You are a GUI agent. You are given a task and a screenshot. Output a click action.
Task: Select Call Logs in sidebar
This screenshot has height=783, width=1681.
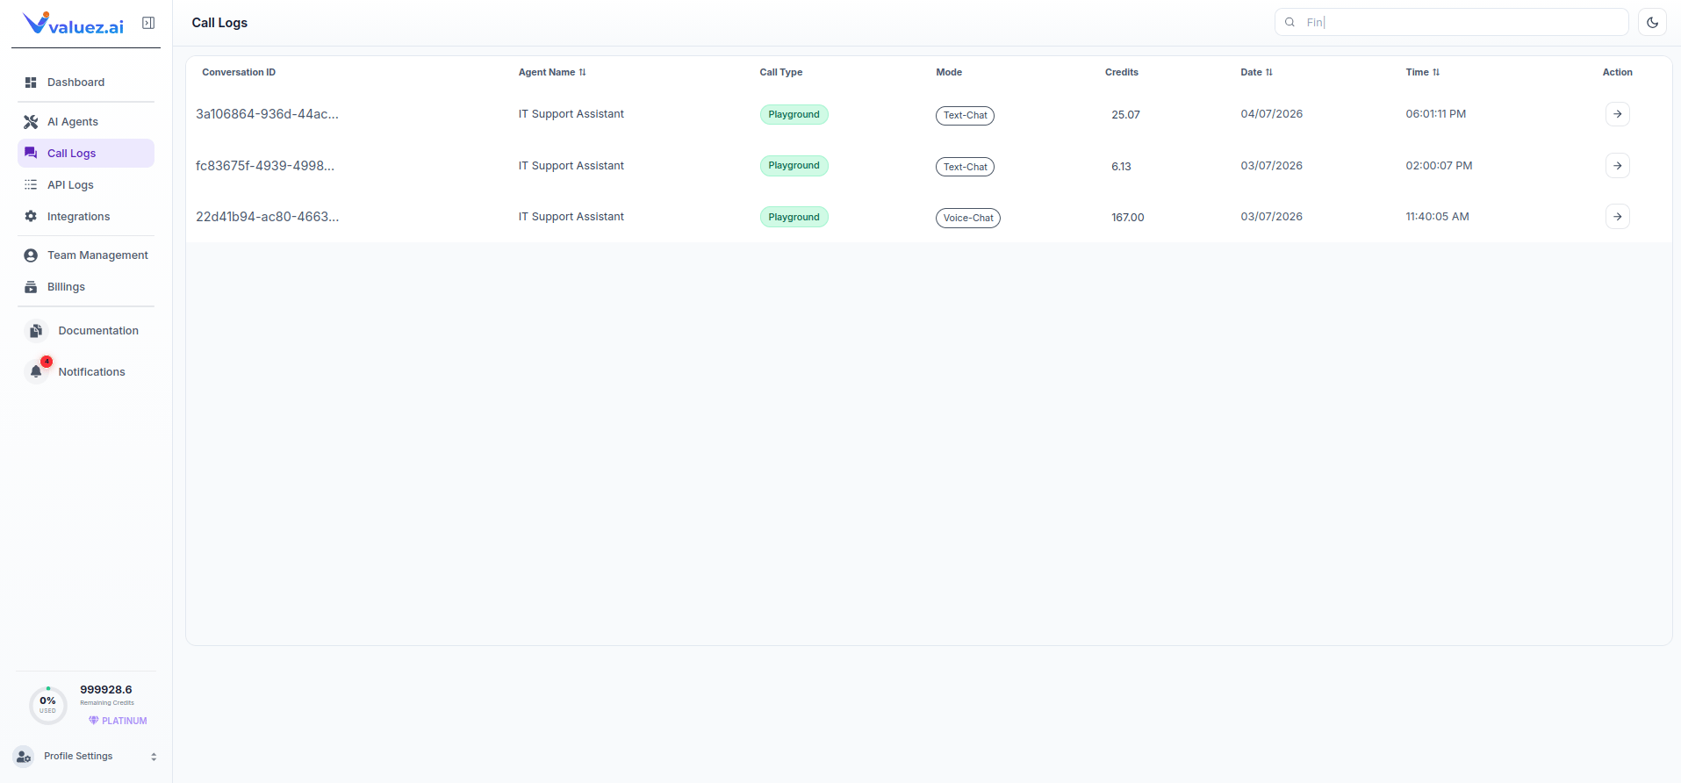coord(86,154)
